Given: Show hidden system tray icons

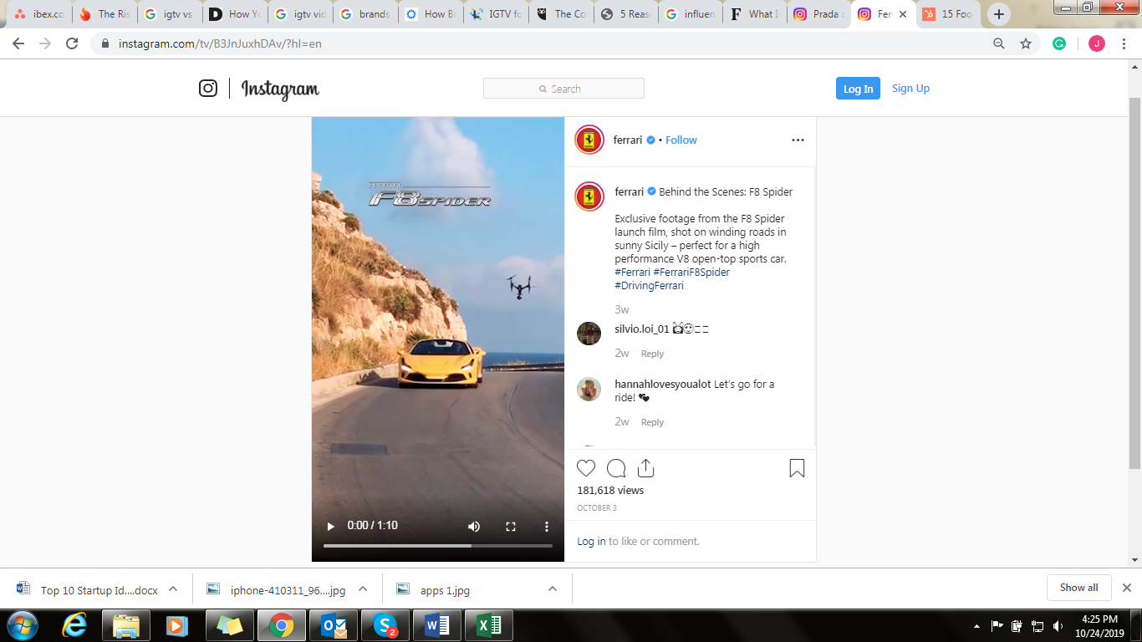Looking at the screenshot, I should tap(976, 626).
